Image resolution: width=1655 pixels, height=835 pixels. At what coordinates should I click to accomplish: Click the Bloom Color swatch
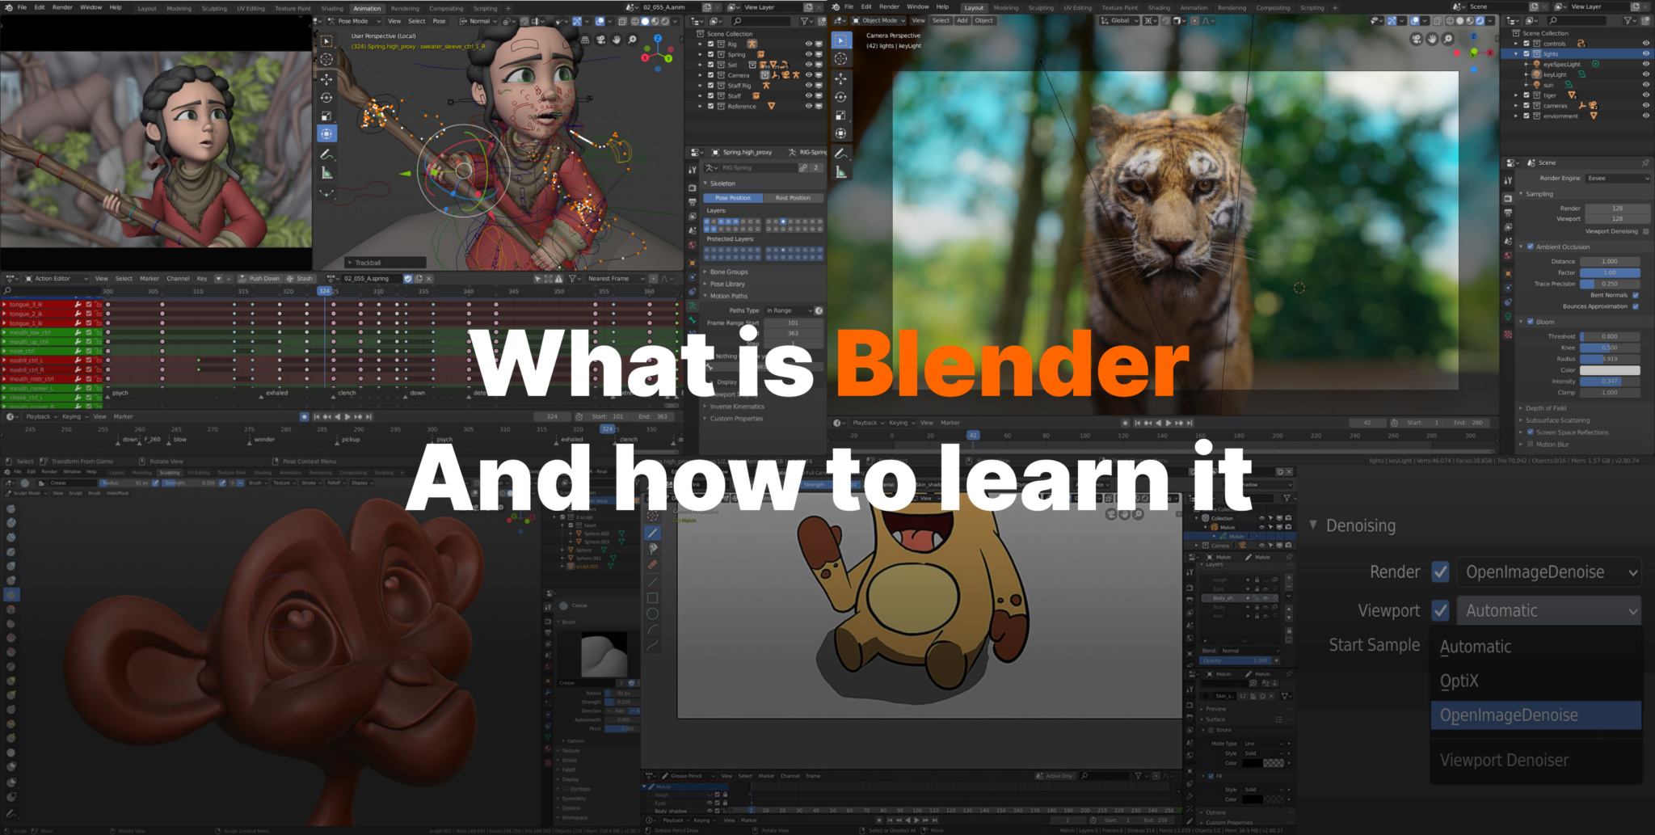(x=1610, y=370)
